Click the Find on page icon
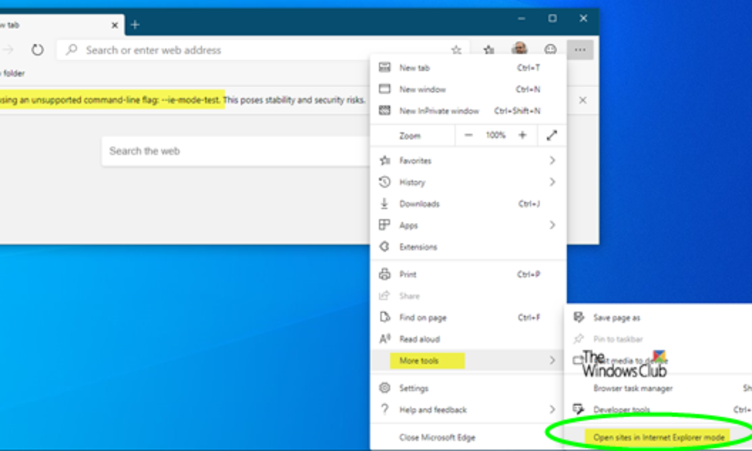 [x=385, y=318]
